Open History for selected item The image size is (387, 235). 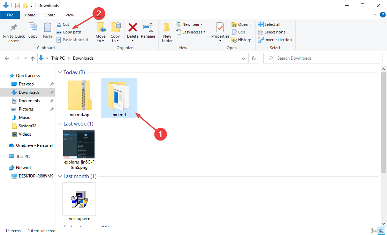click(x=241, y=40)
